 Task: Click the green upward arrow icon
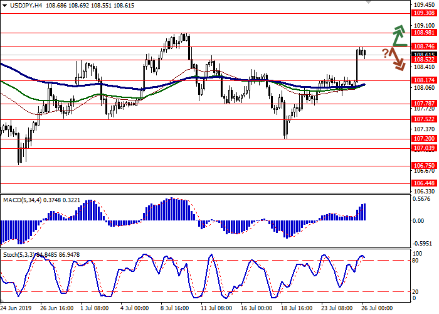point(398,35)
